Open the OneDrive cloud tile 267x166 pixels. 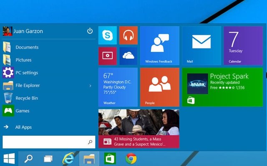[x=128, y=56]
